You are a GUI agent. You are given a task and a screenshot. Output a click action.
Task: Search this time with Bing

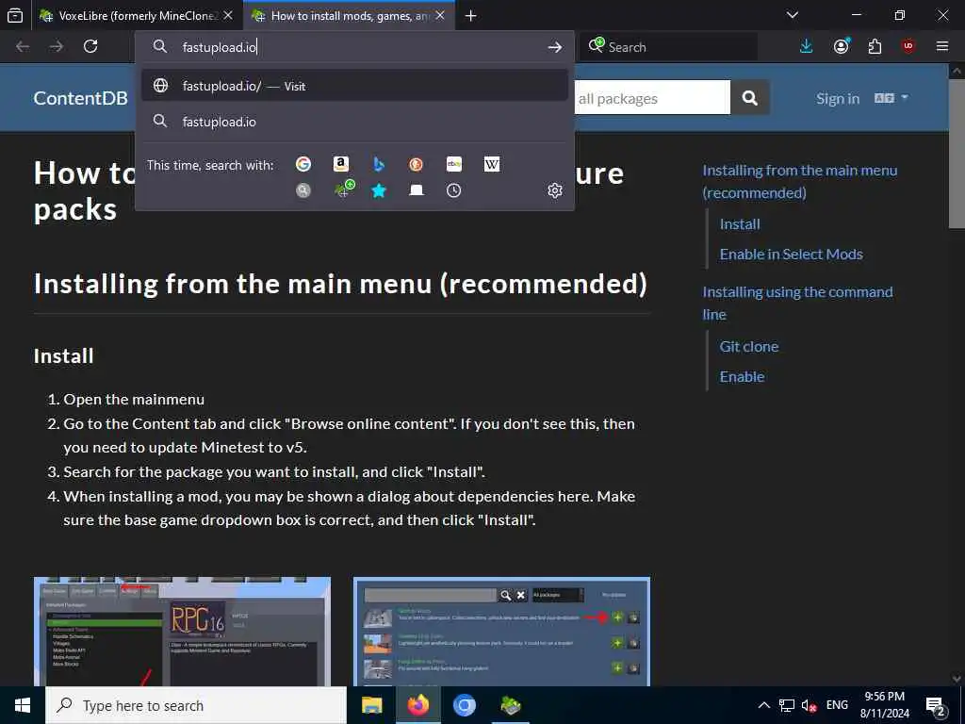(x=379, y=164)
